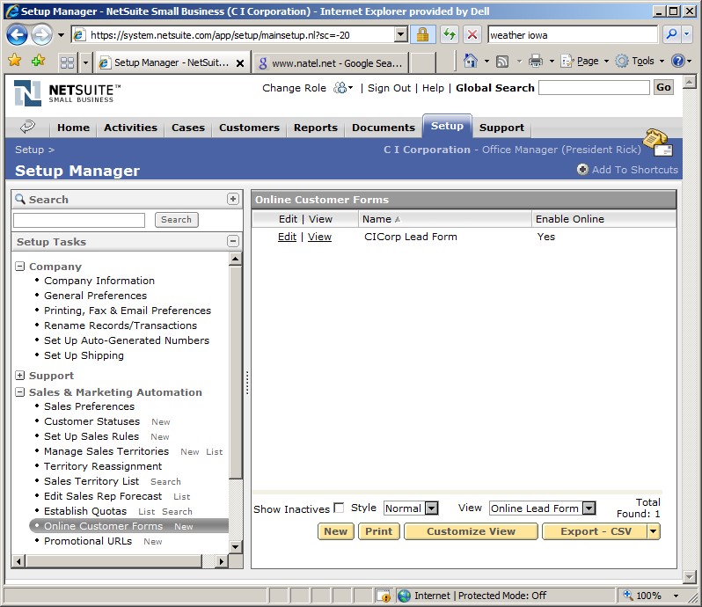Click the popup blocker status bar icon
The height and width of the screenshot is (607, 702).
tap(384, 596)
